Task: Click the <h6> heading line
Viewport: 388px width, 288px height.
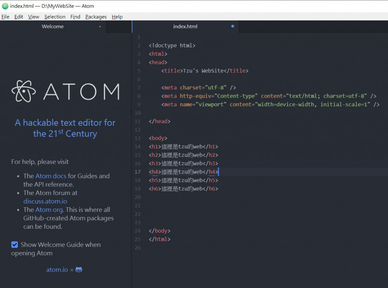Action: [183, 188]
